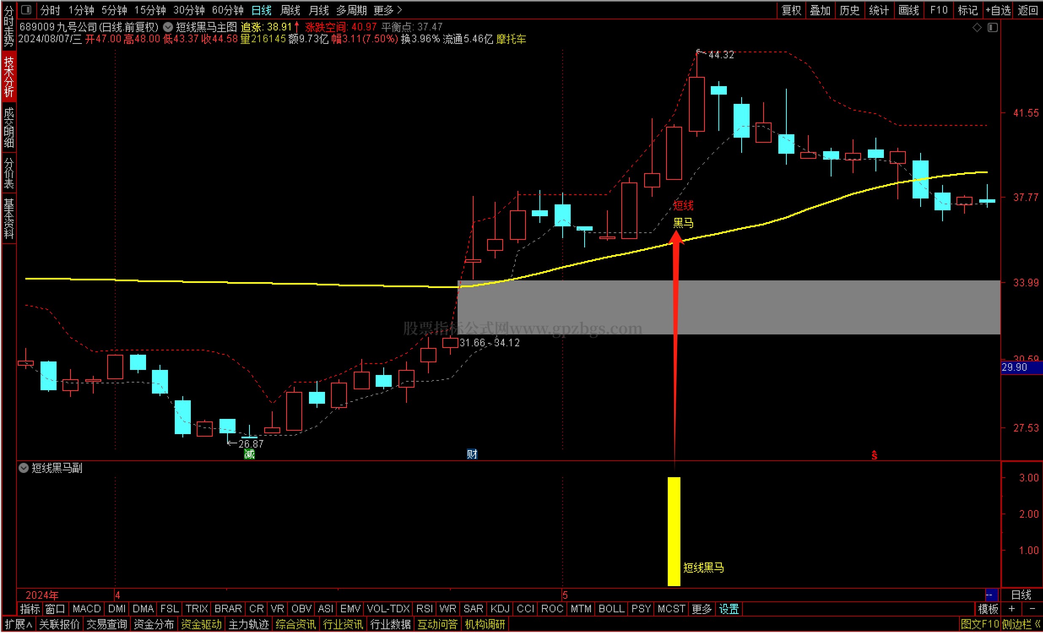The width and height of the screenshot is (1043, 633).
Task: Apply the VOL-TDX indicator
Action: click(x=388, y=609)
